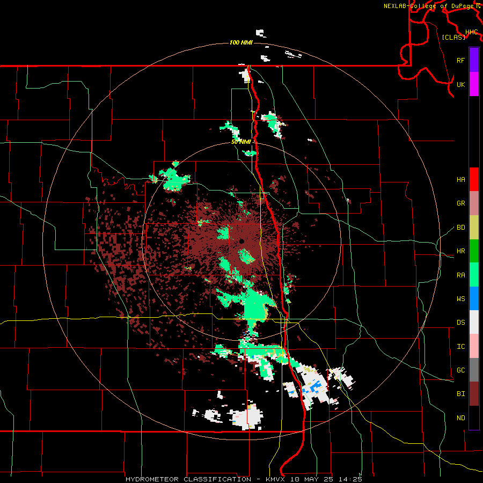
Task: Click the 50 NMI range ring label
Action: [x=241, y=142]
